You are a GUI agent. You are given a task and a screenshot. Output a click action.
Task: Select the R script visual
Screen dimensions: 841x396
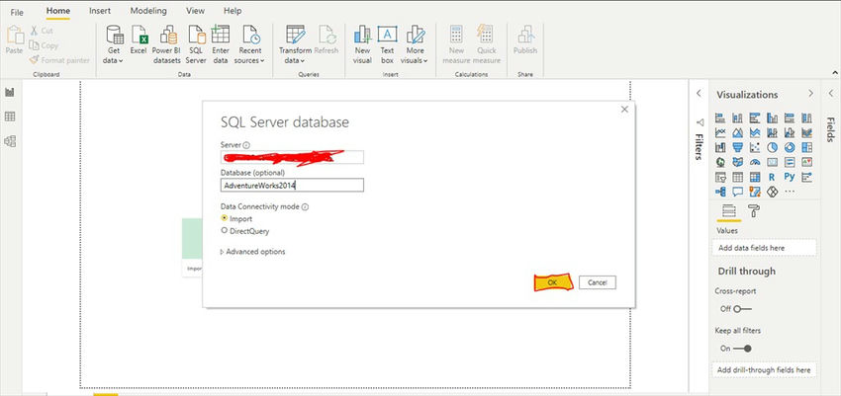click(773, 177)
